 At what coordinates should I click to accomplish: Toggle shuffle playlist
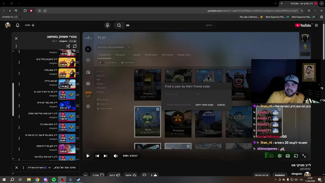coord(68,46)
